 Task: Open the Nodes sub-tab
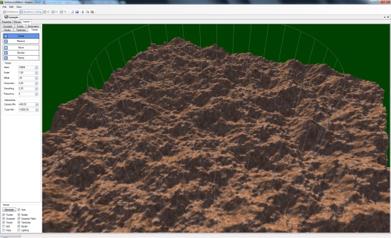click(x=7, y=30)
